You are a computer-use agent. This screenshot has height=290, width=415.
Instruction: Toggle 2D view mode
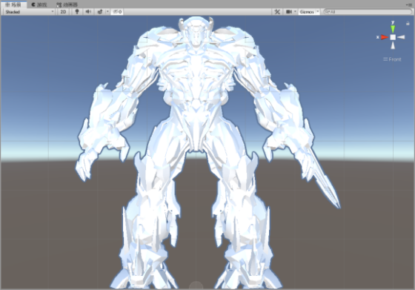click(63, 12)
